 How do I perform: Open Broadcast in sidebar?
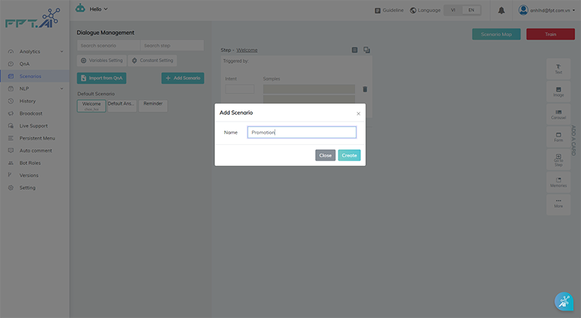[31, 114]
